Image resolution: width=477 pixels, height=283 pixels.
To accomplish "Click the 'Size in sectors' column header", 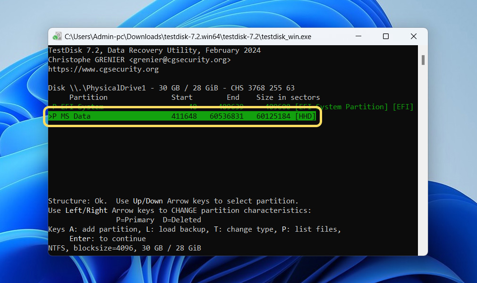I will [x=288, y=97].
